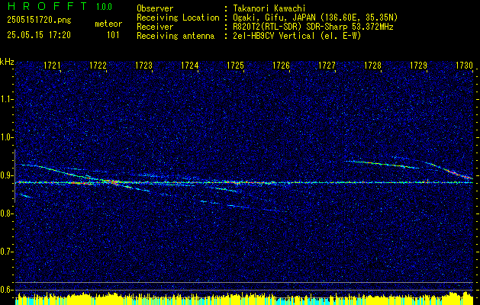Image resolution: width=480 pixels, height=305 pixels.
Task: Click the 1723 time axis marker
Action: click(144, 65)
